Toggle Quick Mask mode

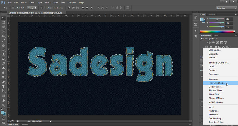[3, 118]
